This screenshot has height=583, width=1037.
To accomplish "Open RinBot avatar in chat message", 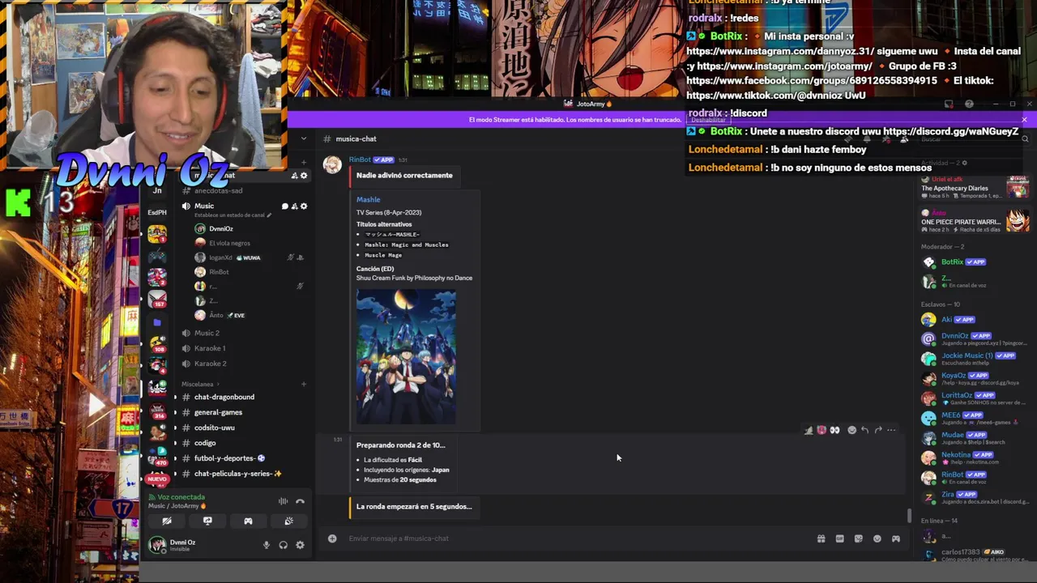I will (332, 165).
